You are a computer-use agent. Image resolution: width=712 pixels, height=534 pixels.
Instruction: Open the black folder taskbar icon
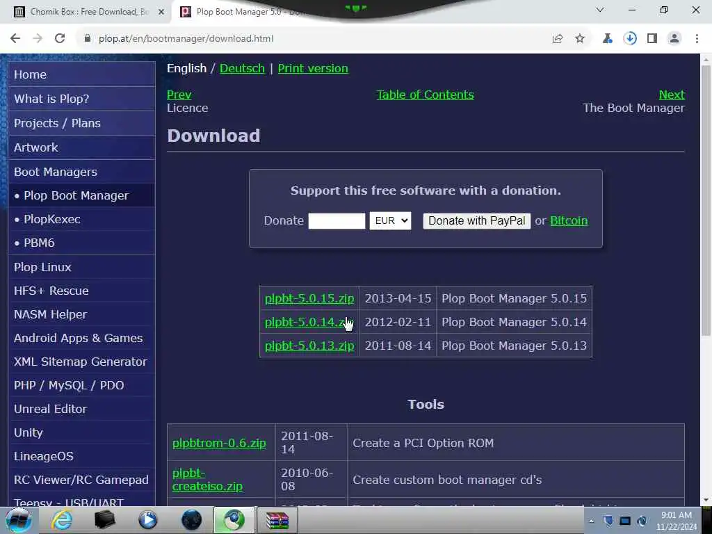click(104, 520)
